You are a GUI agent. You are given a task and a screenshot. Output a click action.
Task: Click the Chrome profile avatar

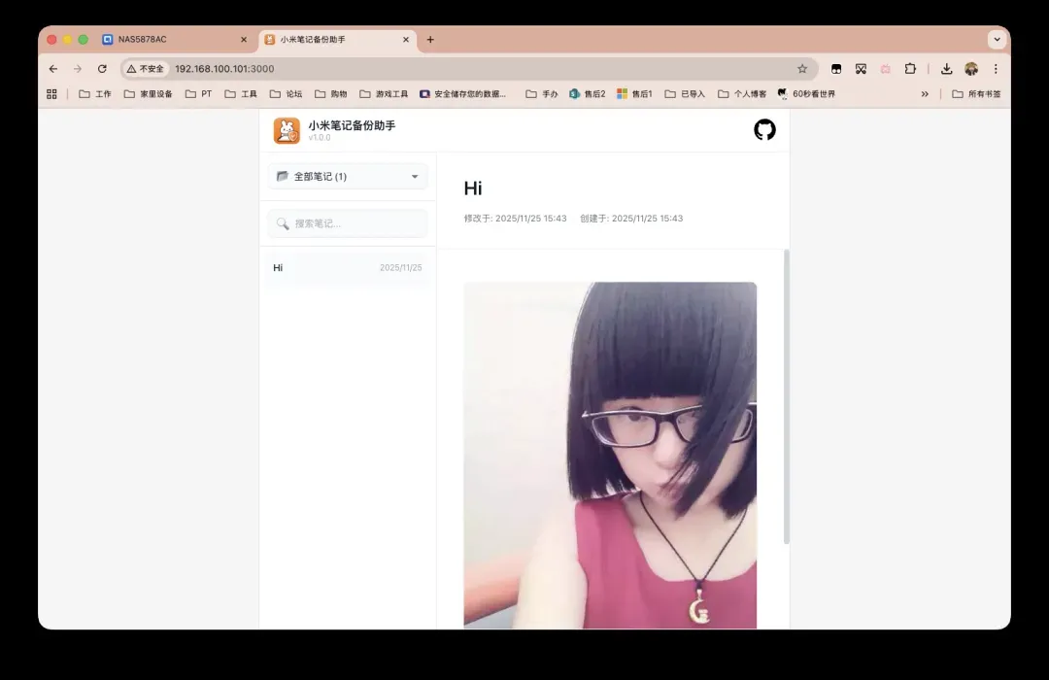[970, 69]
